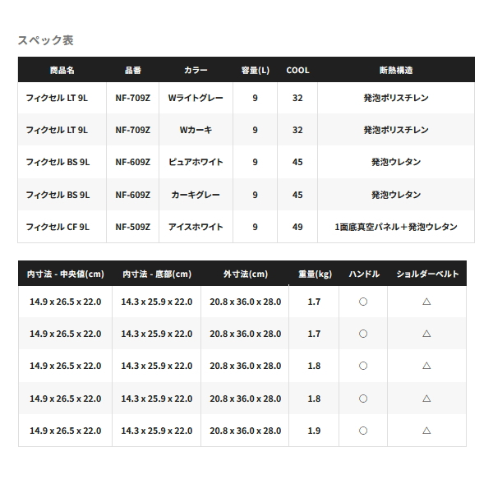Click COOL value 32 in Wライトグレー row

[297, 98]
